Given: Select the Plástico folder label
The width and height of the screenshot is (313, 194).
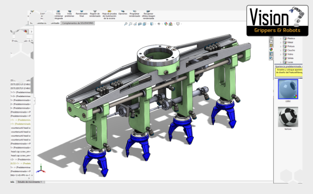Looking at the screenshot, I should [x=291, y=38].
